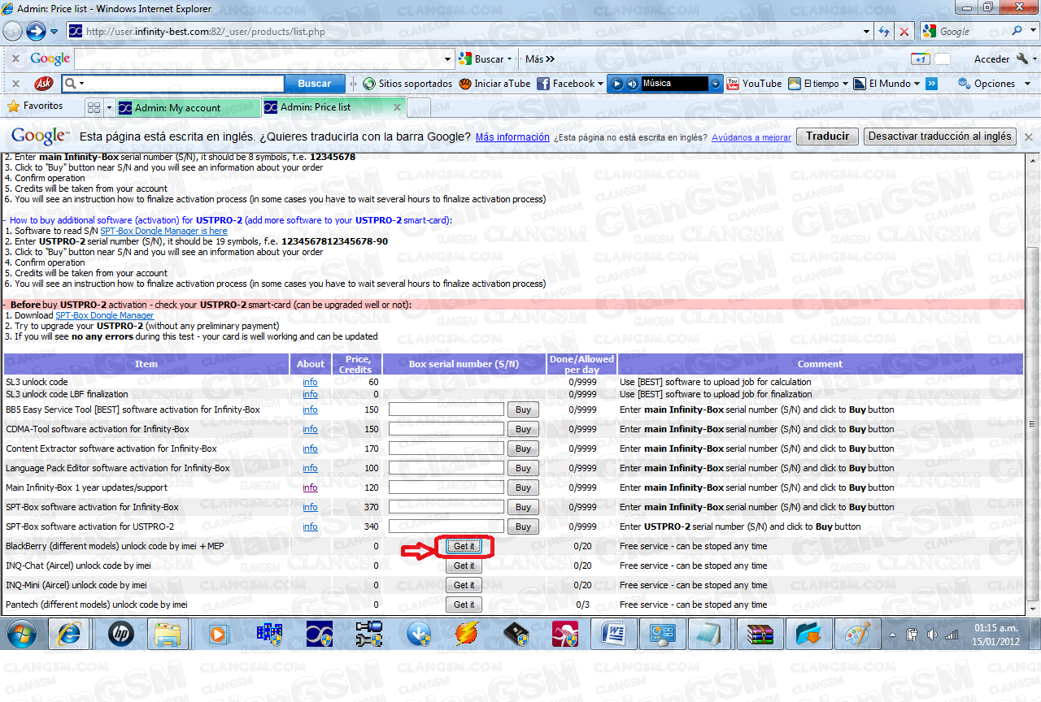Click the El tiempo weather icon
1041x702 pixels.
[795, 83]
